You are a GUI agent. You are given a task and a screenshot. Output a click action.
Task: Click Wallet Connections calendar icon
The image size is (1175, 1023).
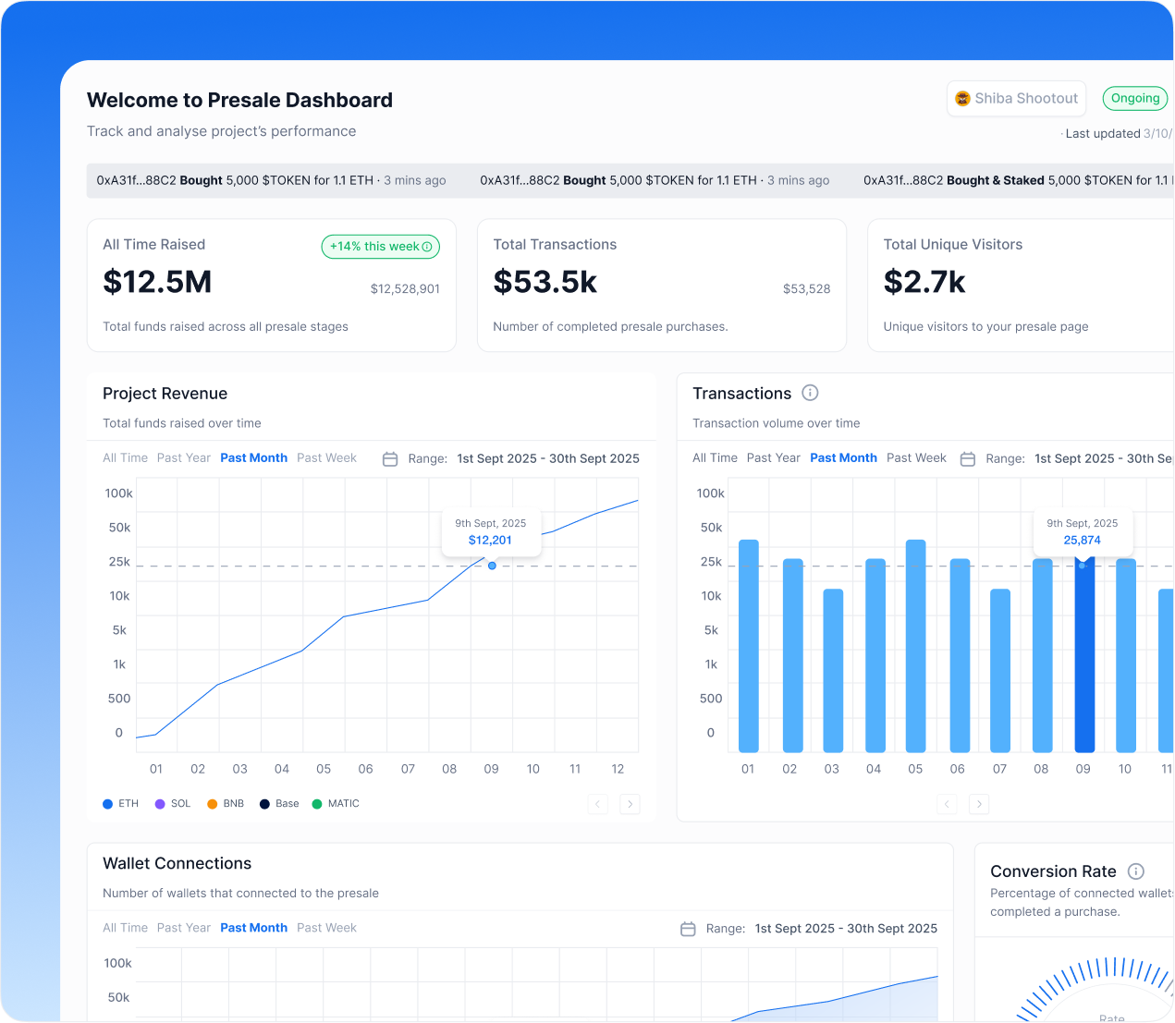coord(688,929)
